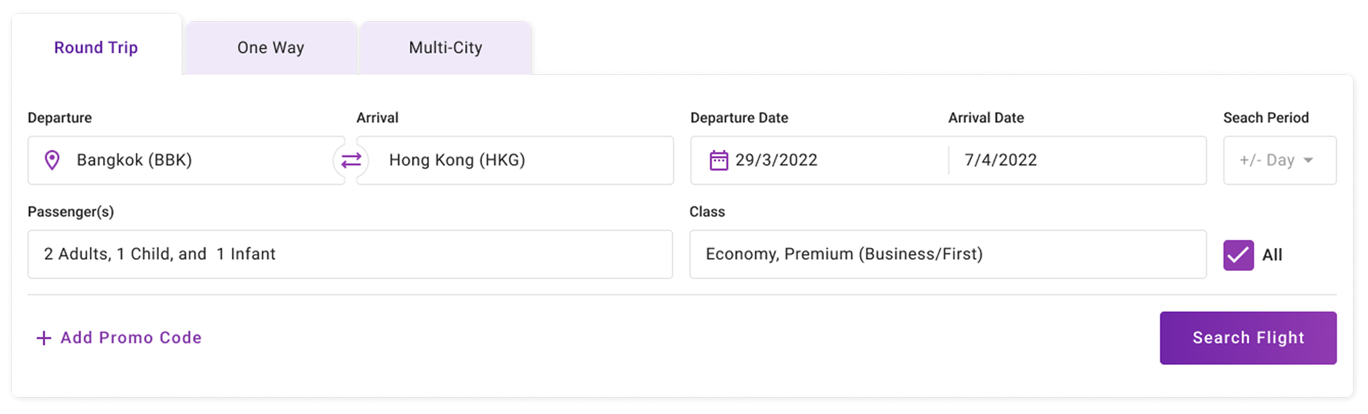
Task: Select the 29/3/2022 departure date
Action: 776,160
